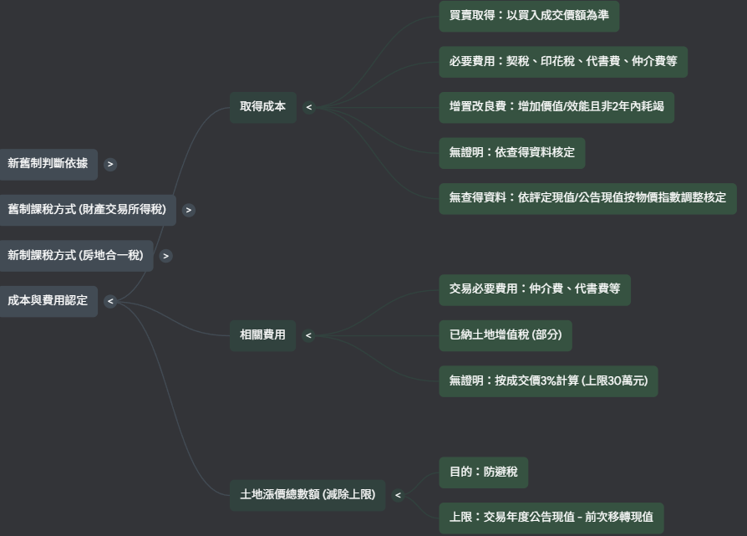
Task: Expand the 新制課稅方式 (房地合一稅) node
Action: pos(165,256)
